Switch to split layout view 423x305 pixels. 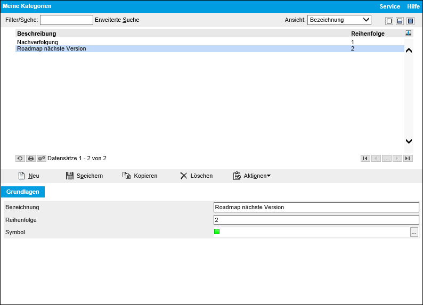[400, 21]
